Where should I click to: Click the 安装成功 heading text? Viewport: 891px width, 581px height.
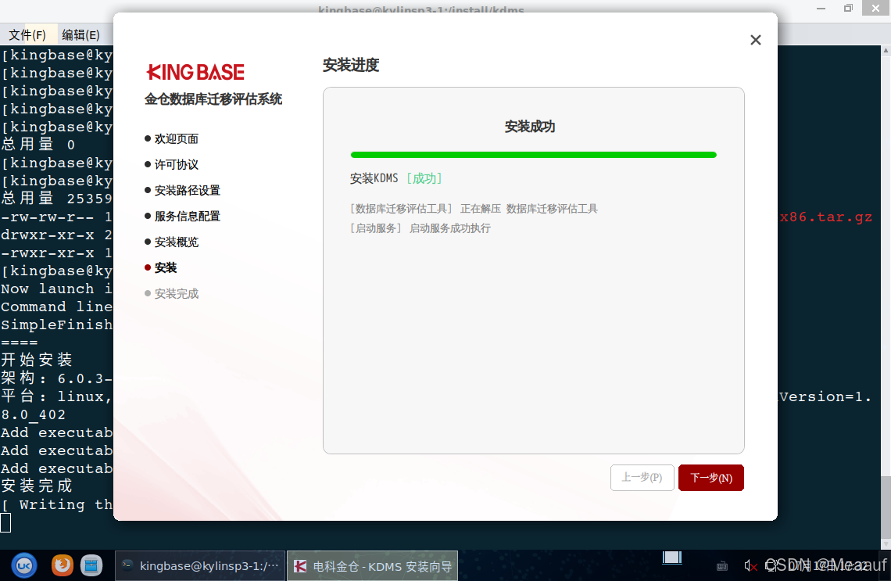click(x=530, y=126)
